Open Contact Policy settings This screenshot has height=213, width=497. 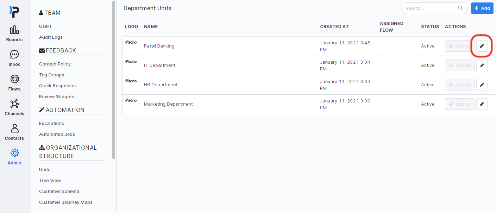point(55,64)
